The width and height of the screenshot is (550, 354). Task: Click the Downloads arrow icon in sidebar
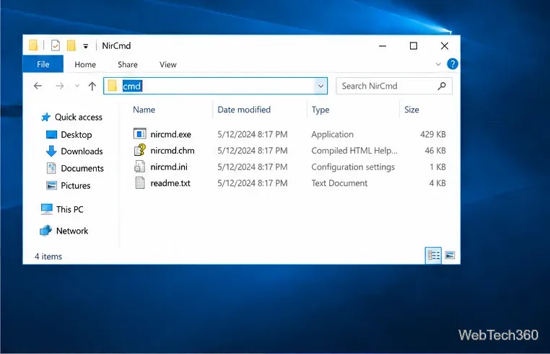[x=51, y=151]
